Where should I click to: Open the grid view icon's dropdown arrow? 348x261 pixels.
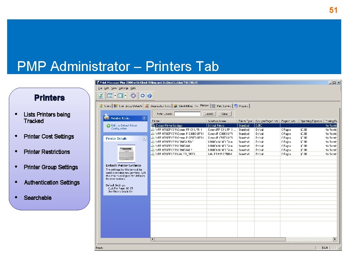[115, 95]
